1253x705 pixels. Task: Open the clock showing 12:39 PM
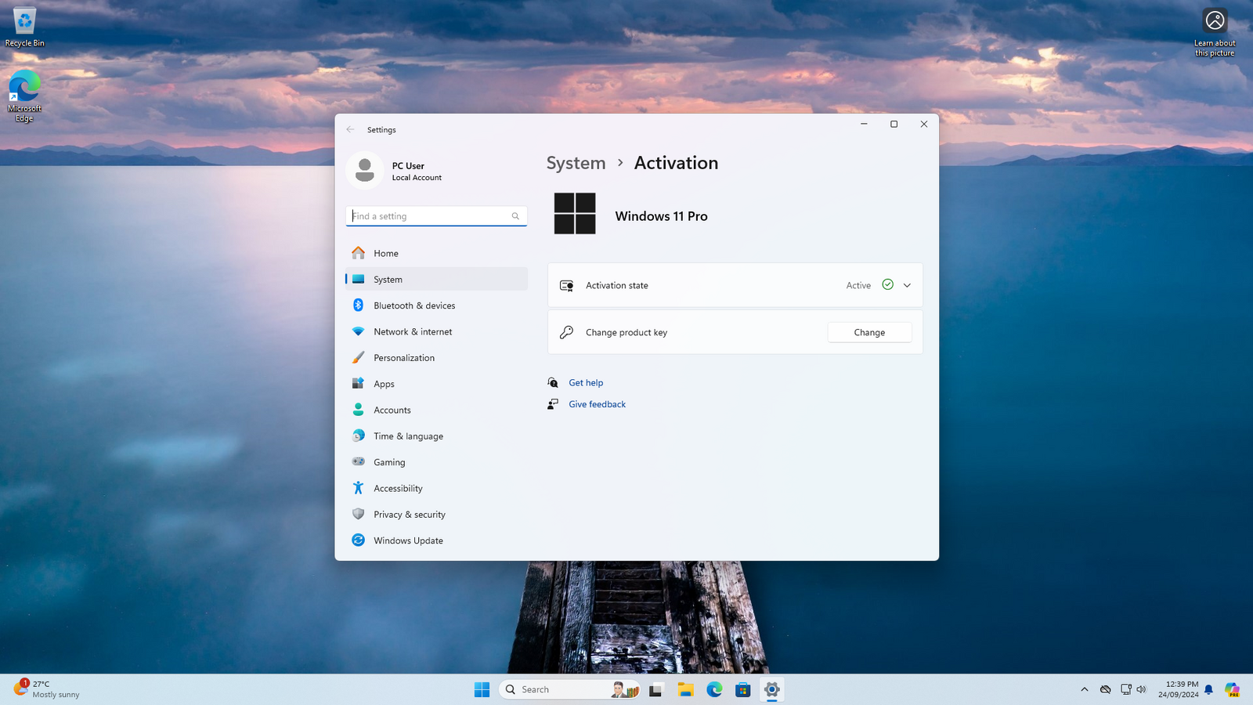point(1179,689)
